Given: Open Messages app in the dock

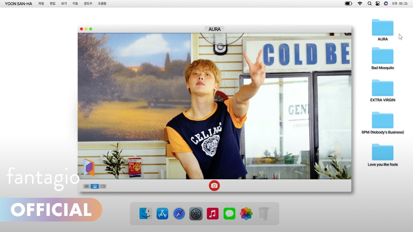Looking at the screenshot, I should pyautogui.click(x=229, y=213).
